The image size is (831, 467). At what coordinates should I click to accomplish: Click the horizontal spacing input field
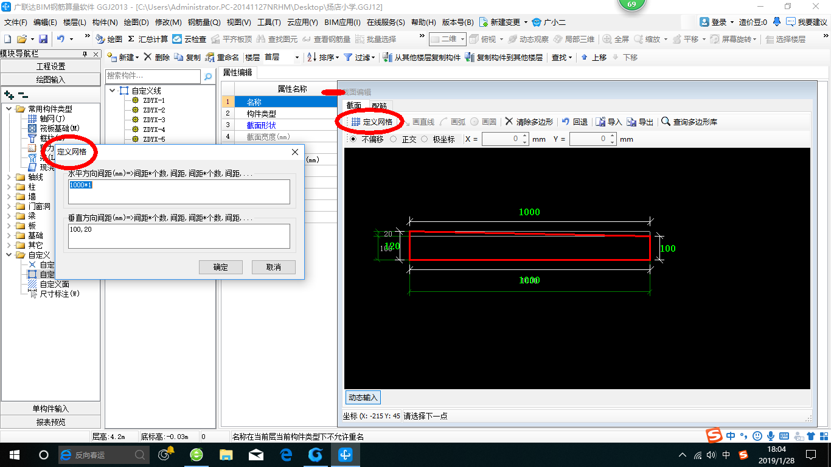179,192
